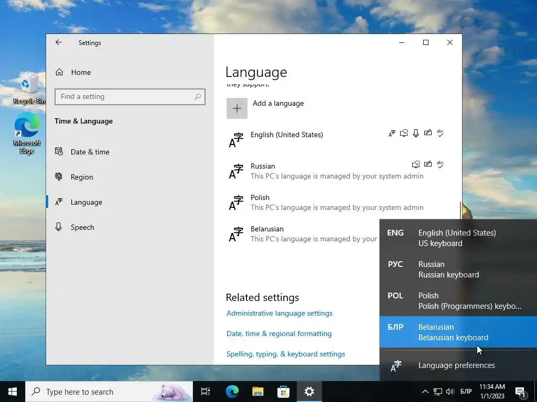Click speech recognition microphone icon on English row
The image size is (537, 402).
(x=416, y=133)
